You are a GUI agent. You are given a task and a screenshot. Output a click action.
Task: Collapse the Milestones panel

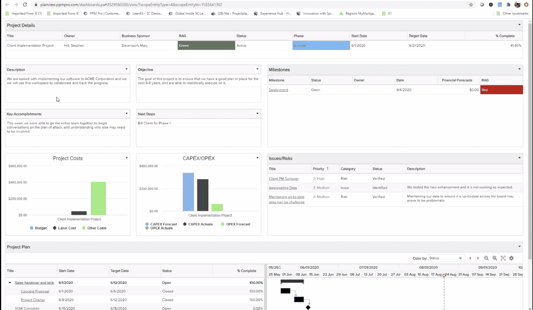coord(519,69)
